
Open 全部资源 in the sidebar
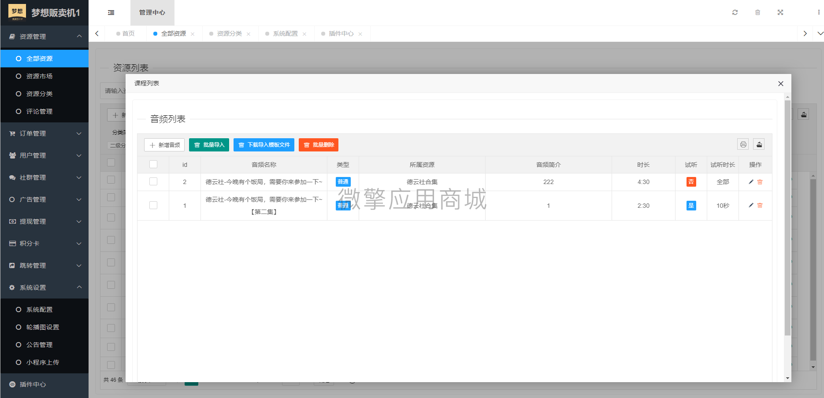point(44,59)
